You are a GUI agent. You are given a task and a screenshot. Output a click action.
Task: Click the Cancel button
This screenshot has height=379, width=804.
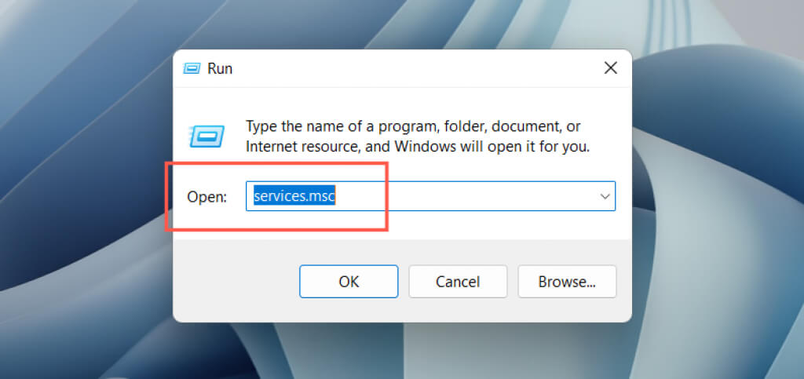(458, 281)
